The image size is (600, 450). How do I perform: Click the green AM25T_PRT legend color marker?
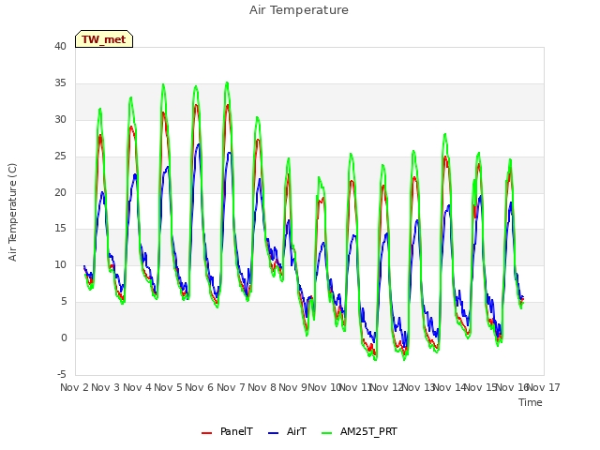[x=327, y=433]
